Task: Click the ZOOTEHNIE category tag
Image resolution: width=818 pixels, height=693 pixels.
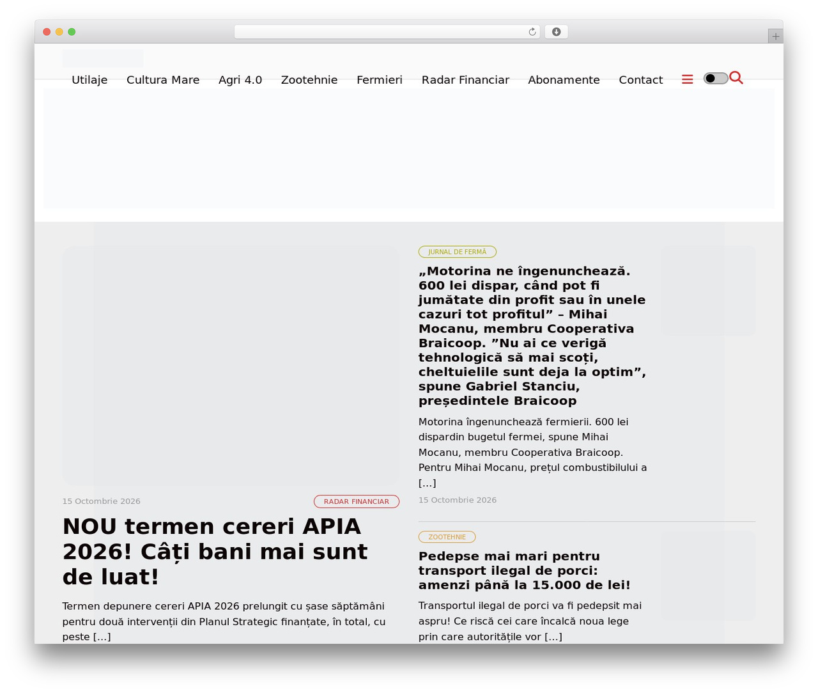Action: tap(447, 537)
